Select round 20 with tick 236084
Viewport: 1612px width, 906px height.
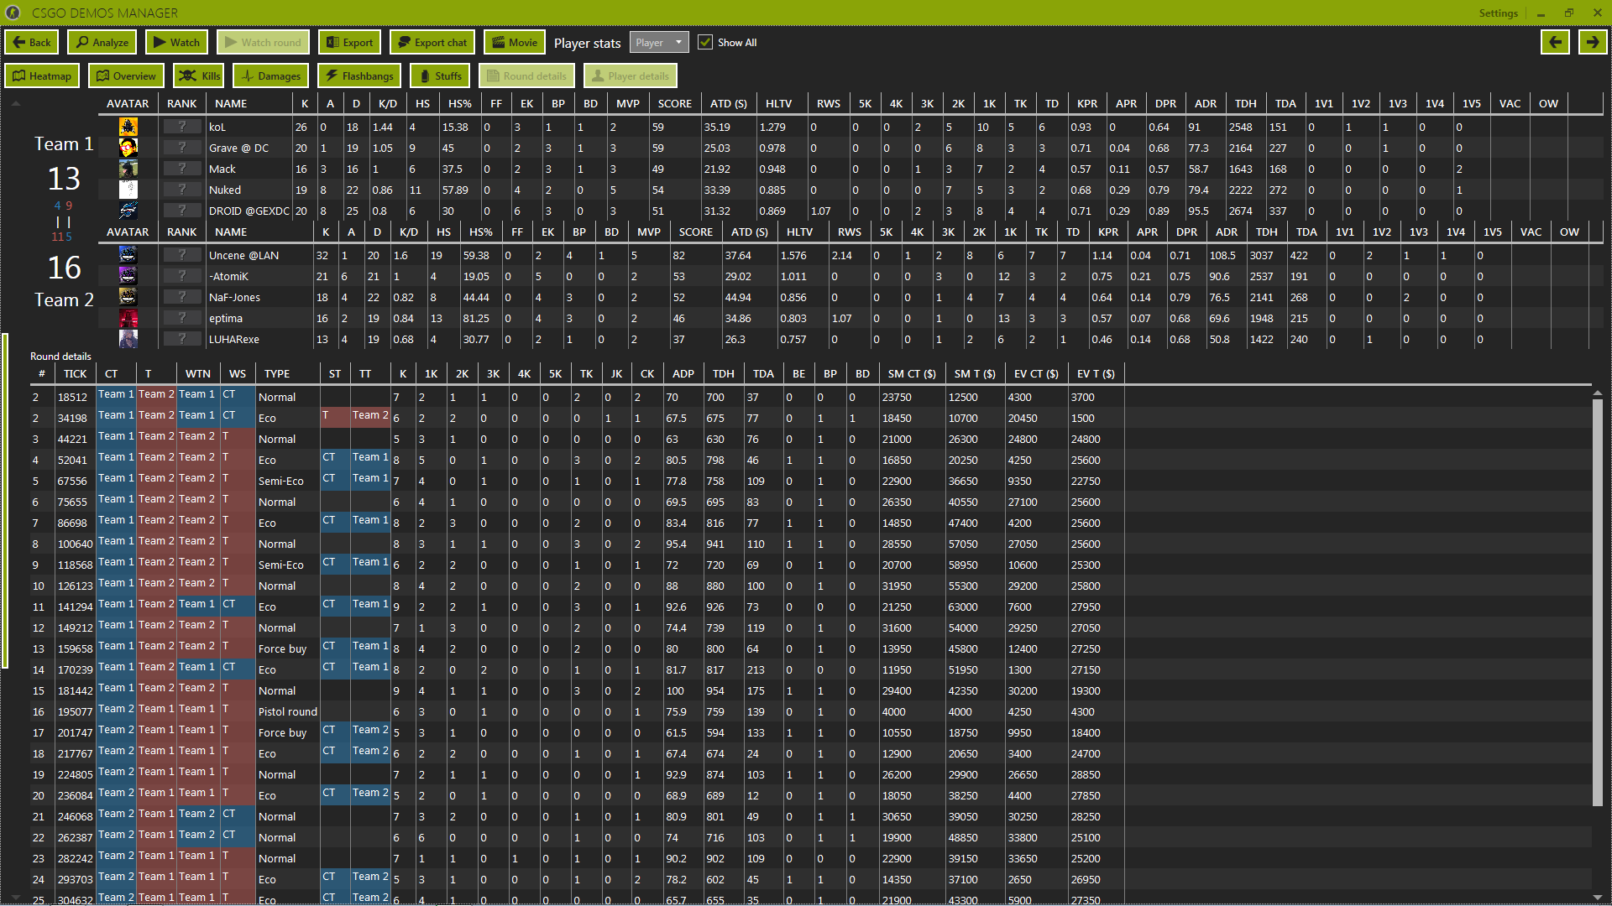(x=810, y=795)
